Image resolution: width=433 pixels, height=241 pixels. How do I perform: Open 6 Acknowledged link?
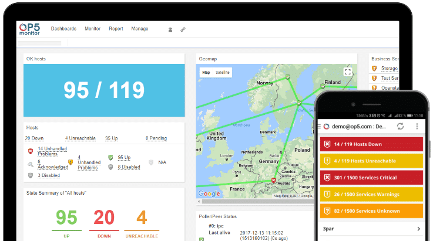[x=53, y=164]
